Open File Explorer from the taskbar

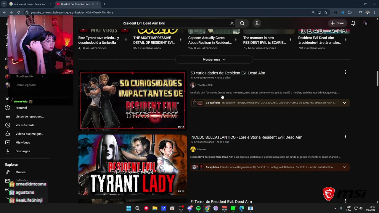click(x=155, y=208)
